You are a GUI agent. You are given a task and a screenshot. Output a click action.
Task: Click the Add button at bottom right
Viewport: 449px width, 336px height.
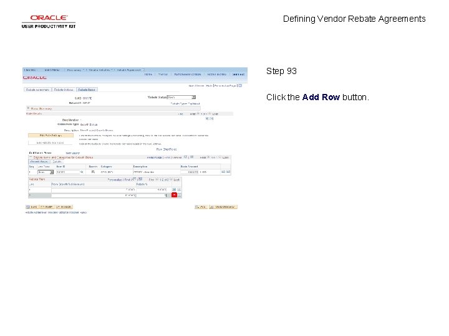pos(201,207)
